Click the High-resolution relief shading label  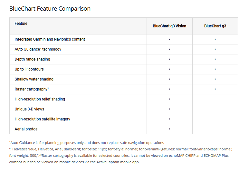40,99
